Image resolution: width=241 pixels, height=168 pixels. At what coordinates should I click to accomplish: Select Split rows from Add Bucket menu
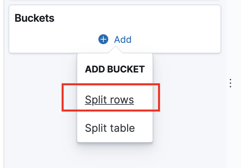coord(109,99)
